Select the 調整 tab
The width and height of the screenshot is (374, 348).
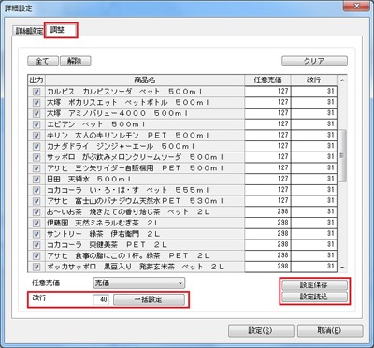[x=60, y=31]
